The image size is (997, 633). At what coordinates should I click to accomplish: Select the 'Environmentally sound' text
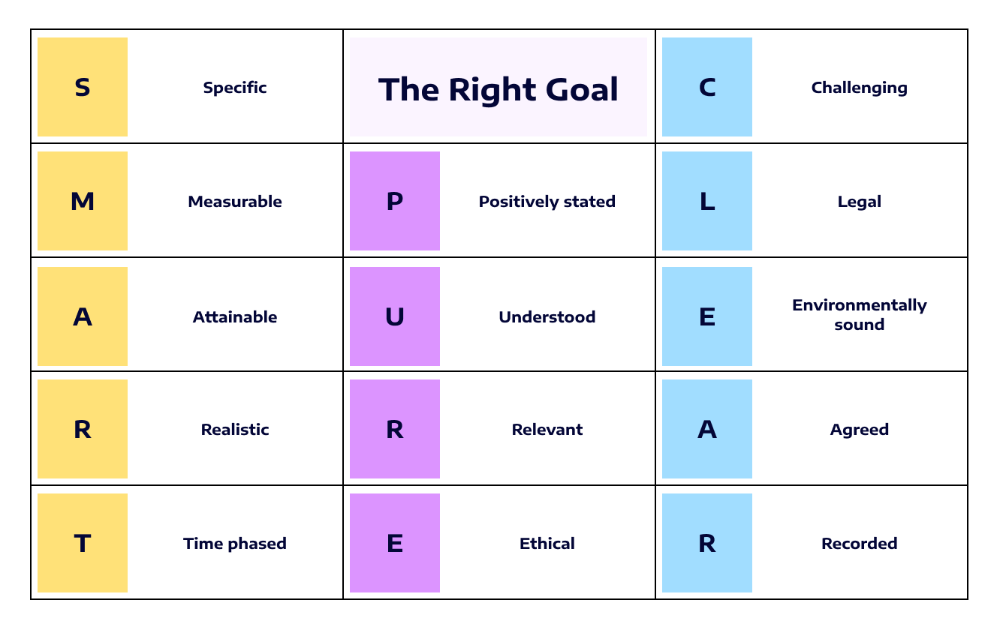pos(860,315)
